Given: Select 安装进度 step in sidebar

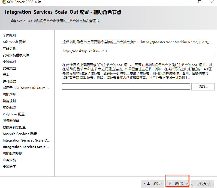Looking at the screenshot, I should (x=9, y=167).
